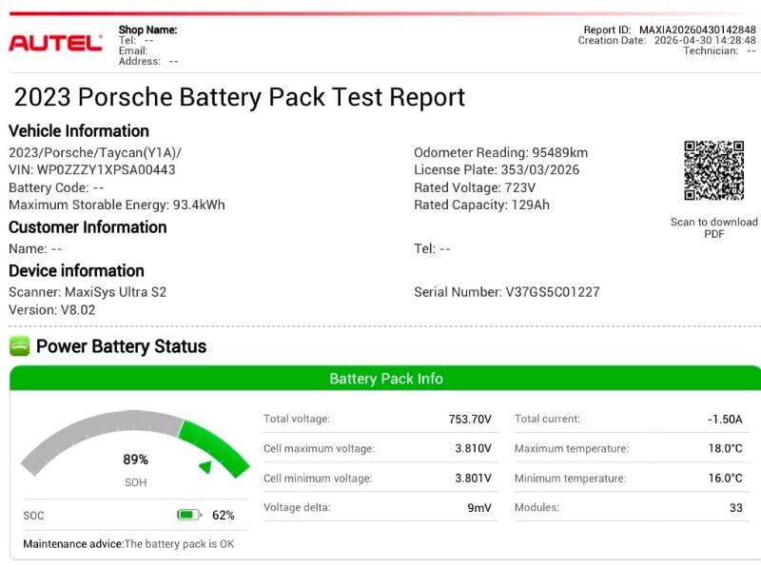Click the 9mV voltage delta value

[x=479, y=508]
